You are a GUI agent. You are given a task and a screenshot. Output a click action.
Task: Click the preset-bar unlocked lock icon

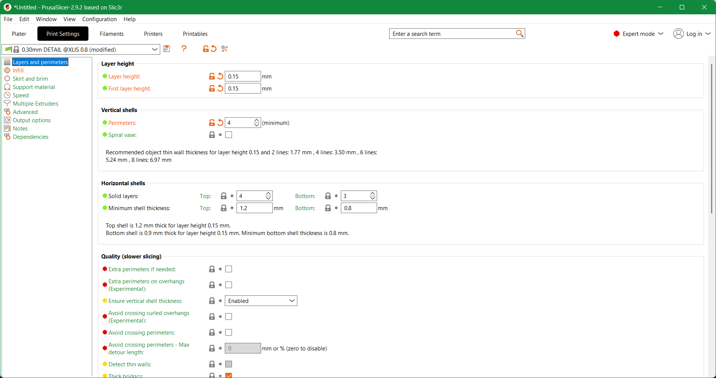coord(206,49)
